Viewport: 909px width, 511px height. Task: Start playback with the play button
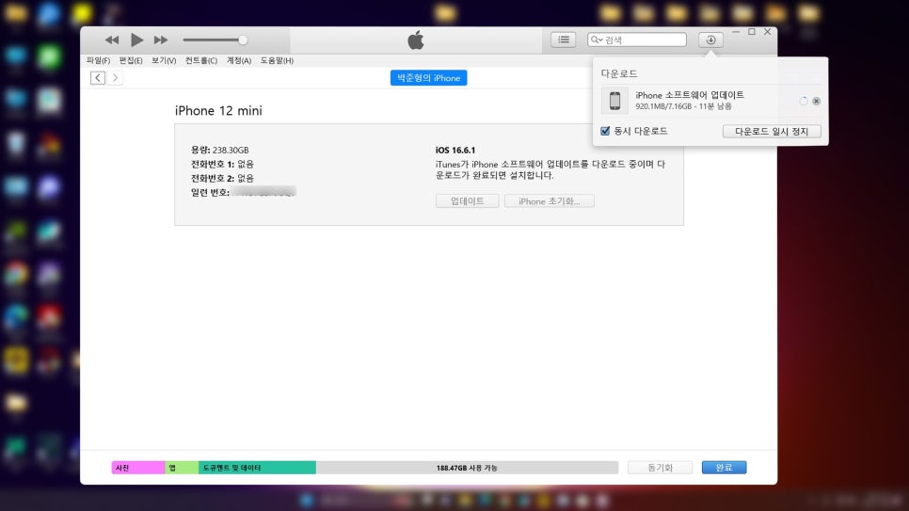click(x=136, y=40)
